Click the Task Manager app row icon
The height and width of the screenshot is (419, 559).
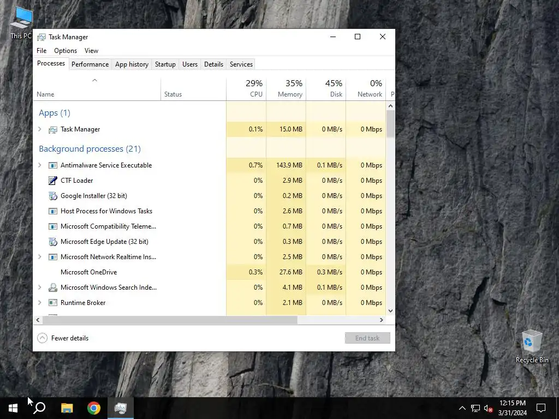[x=53, y=129]
